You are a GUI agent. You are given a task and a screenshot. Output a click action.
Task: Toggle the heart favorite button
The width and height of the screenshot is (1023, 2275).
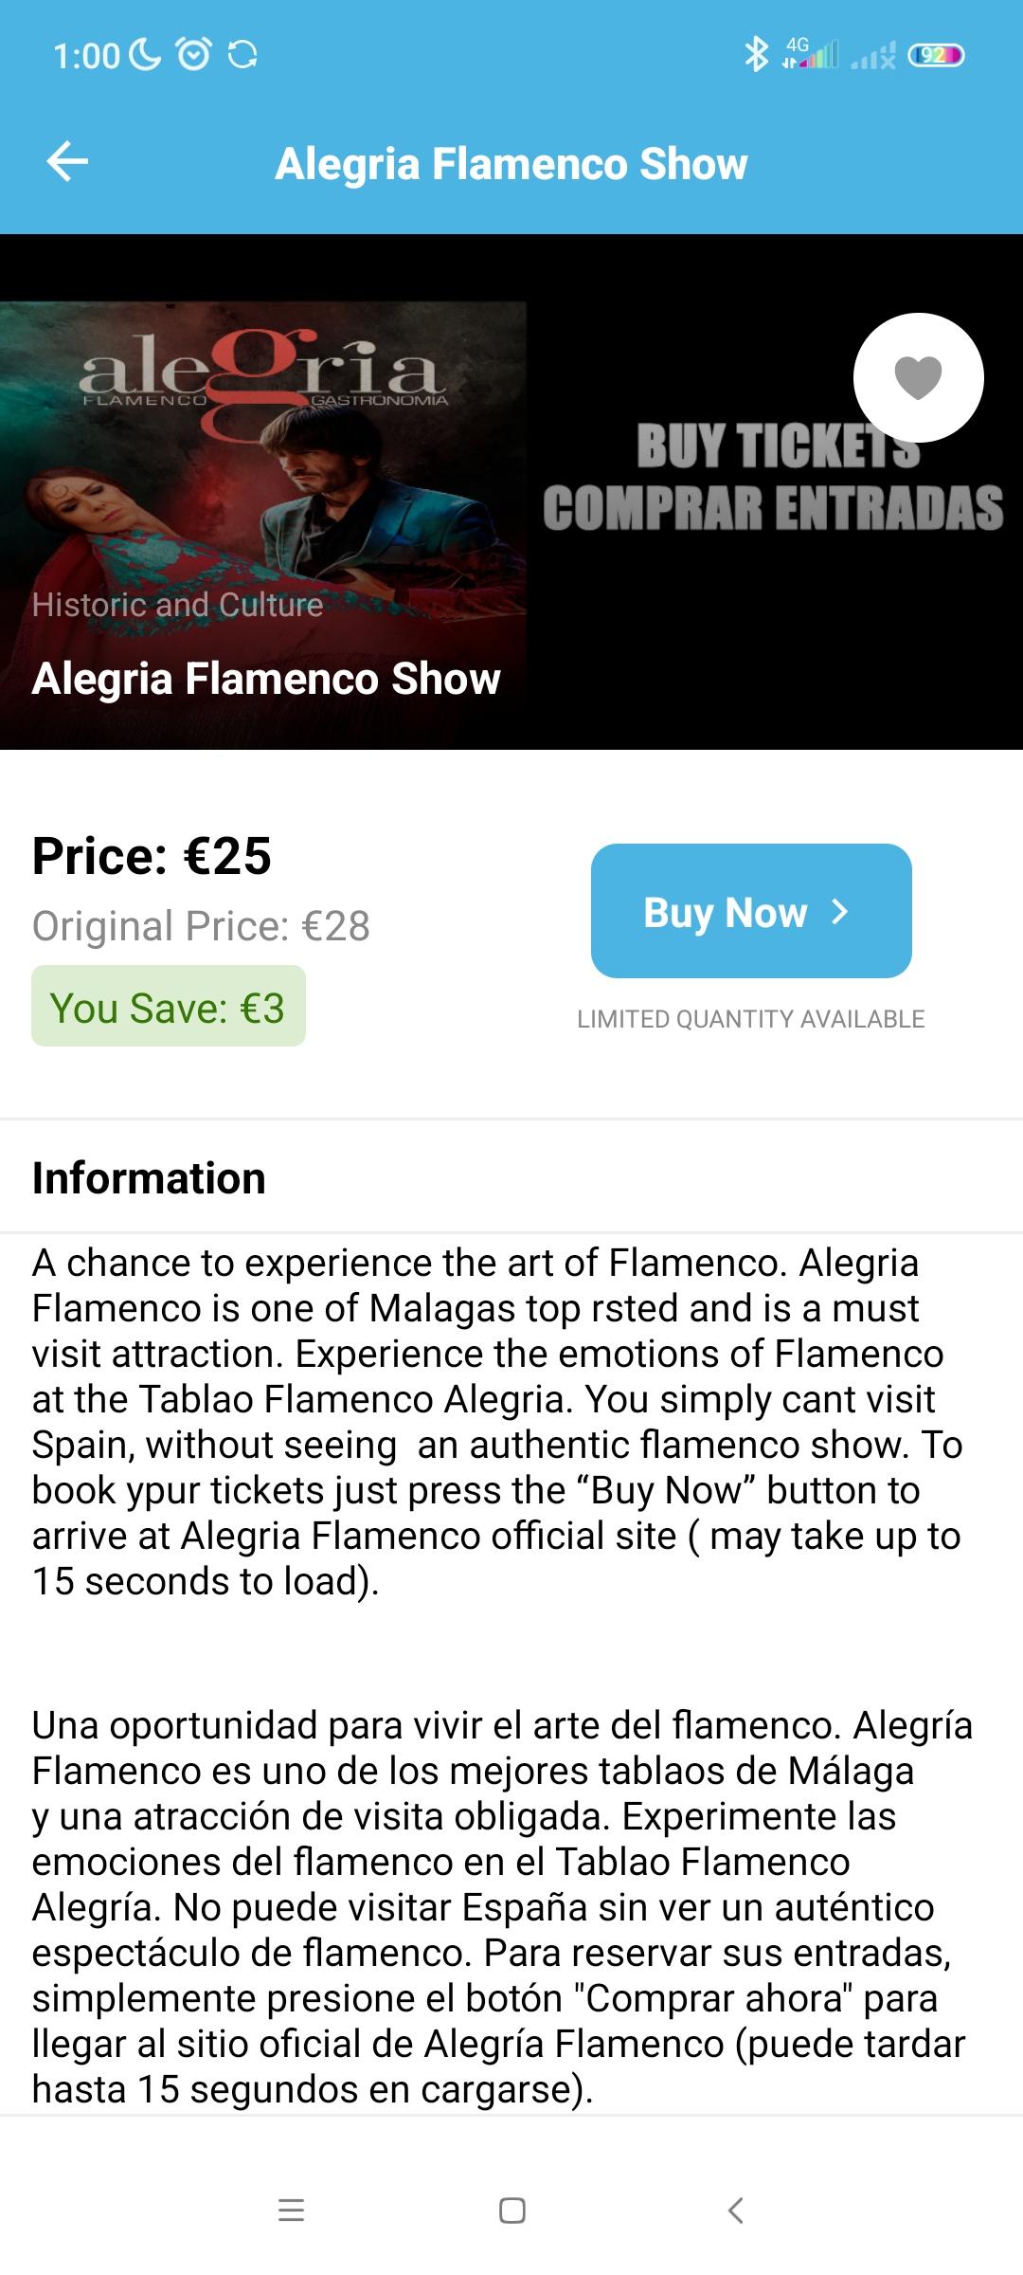point(918,377)
